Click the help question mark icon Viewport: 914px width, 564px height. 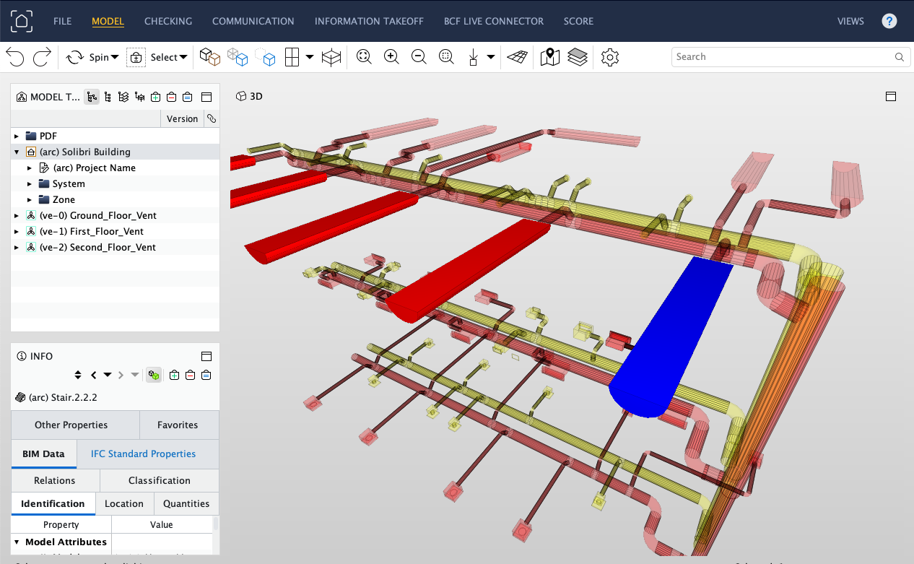pyautogui.click(x=889, y=21)
